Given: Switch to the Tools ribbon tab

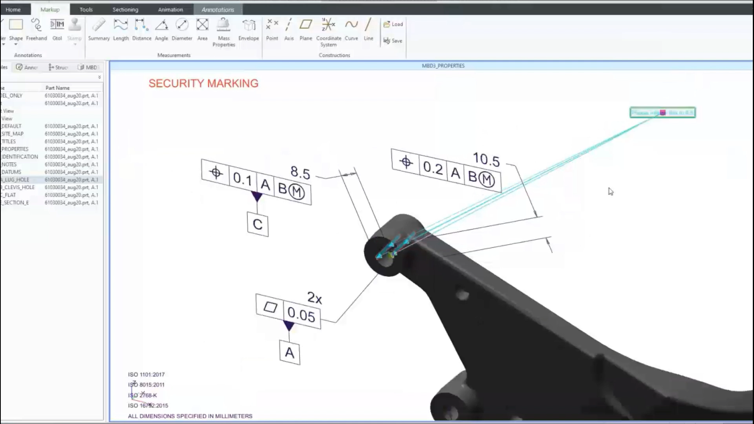Looking at the screenshot, I should click(86, 9).
